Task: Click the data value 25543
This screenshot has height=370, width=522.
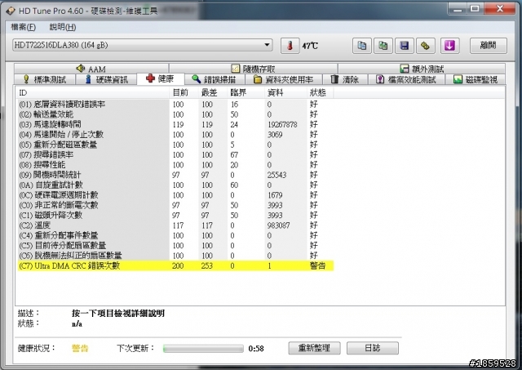Action: point(276,175)
